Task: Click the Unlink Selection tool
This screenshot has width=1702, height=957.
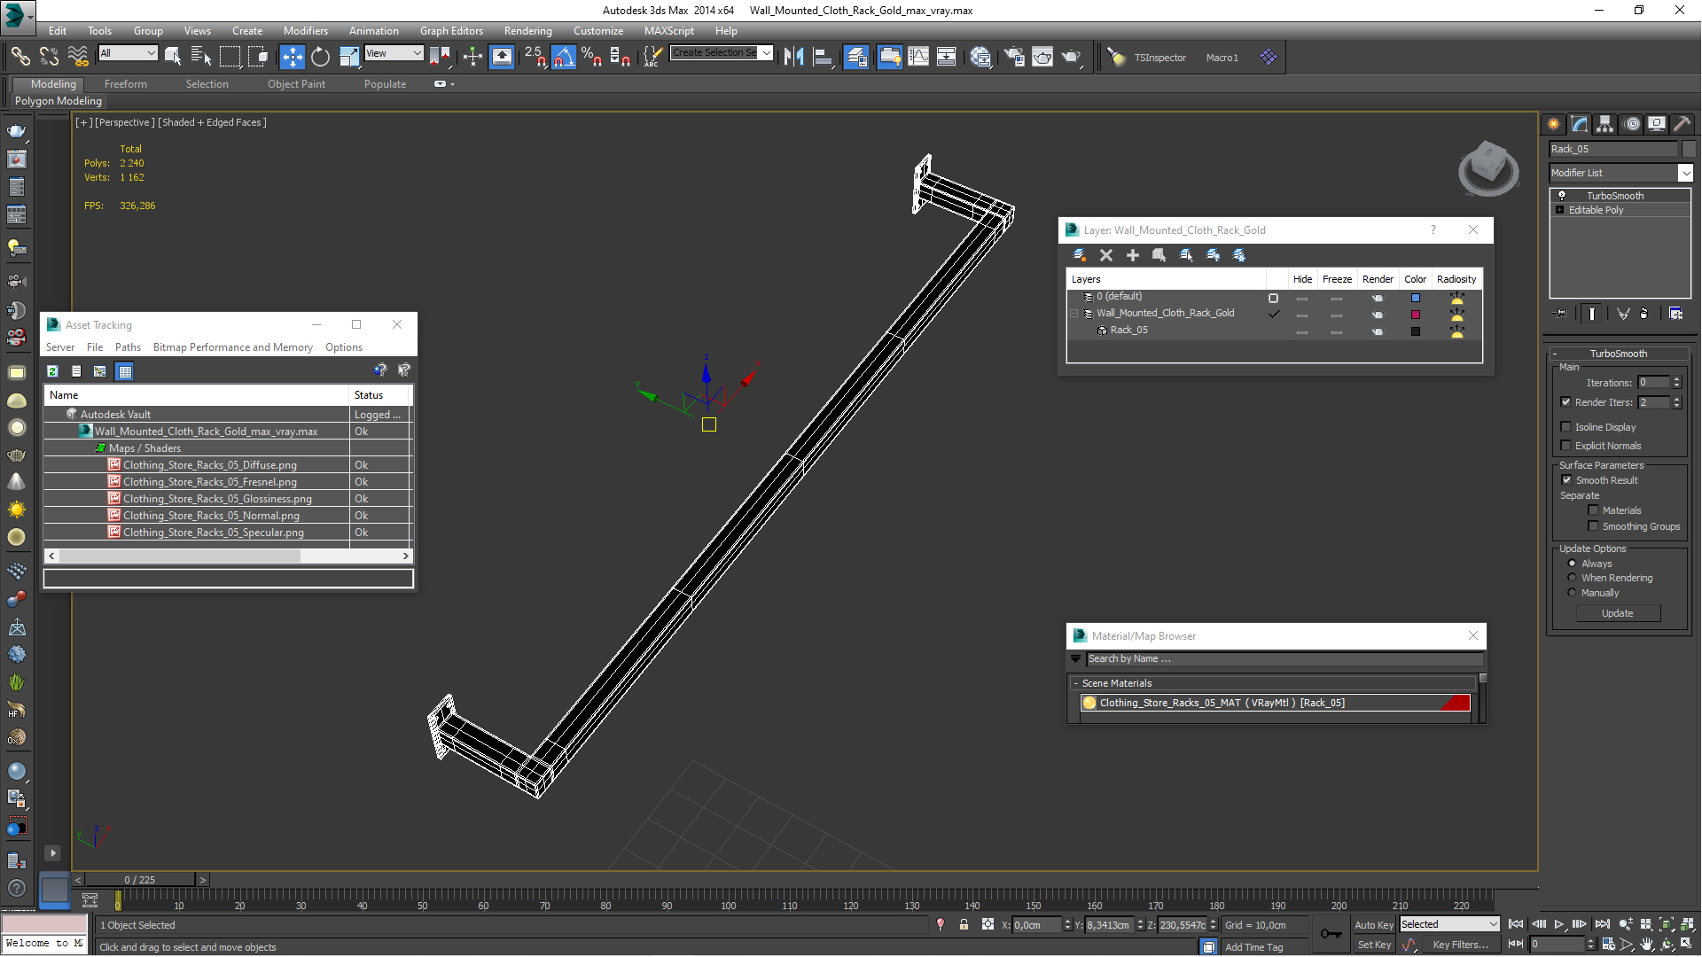Action: pyautogui.click(x=50, y=57)
